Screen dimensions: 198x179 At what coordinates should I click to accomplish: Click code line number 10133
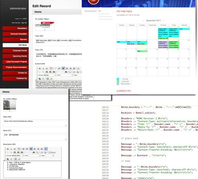(x=105, y=155)
